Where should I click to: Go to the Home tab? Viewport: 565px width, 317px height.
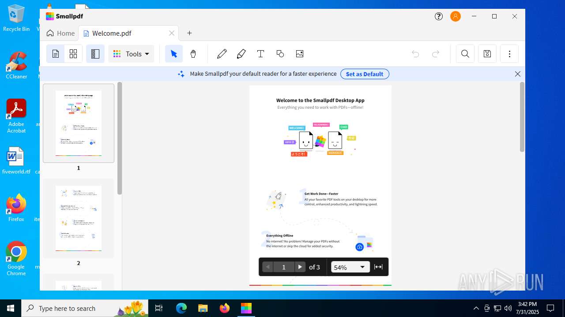coord(60,33)
